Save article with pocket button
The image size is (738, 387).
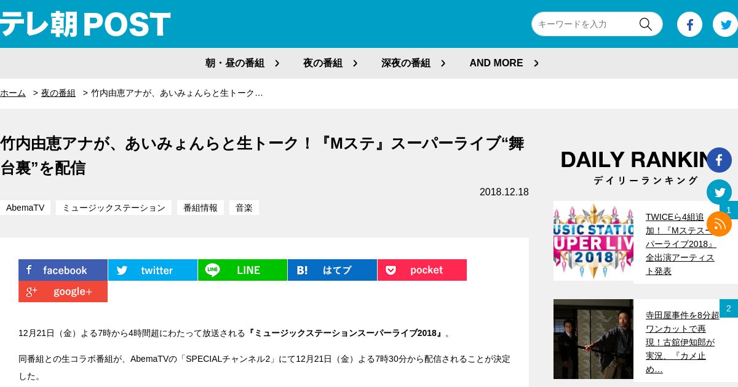point(422,270)
